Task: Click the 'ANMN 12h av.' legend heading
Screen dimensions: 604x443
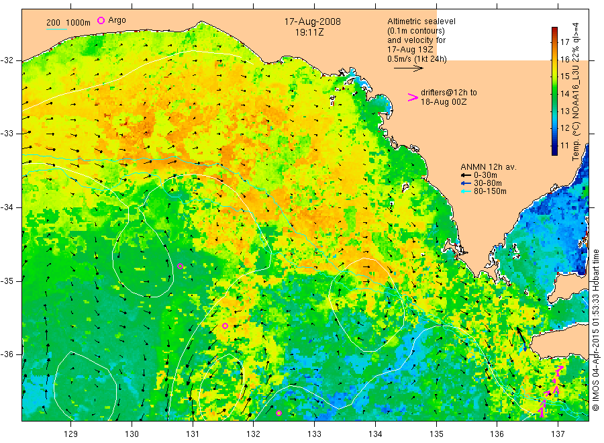Action: click(x=489, y=167)
